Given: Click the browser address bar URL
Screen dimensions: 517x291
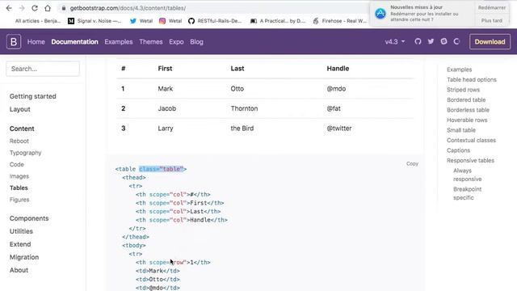Looking at the screenshot, I should pos(128,8).
